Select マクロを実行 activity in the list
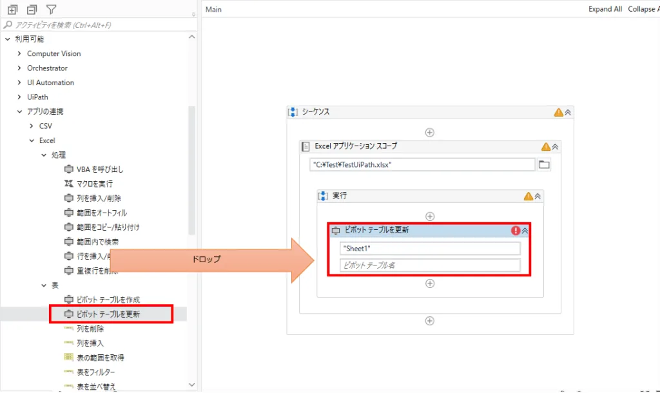Image resolution: width=660 pixels, height=393 pixels. tap(95, 184)
